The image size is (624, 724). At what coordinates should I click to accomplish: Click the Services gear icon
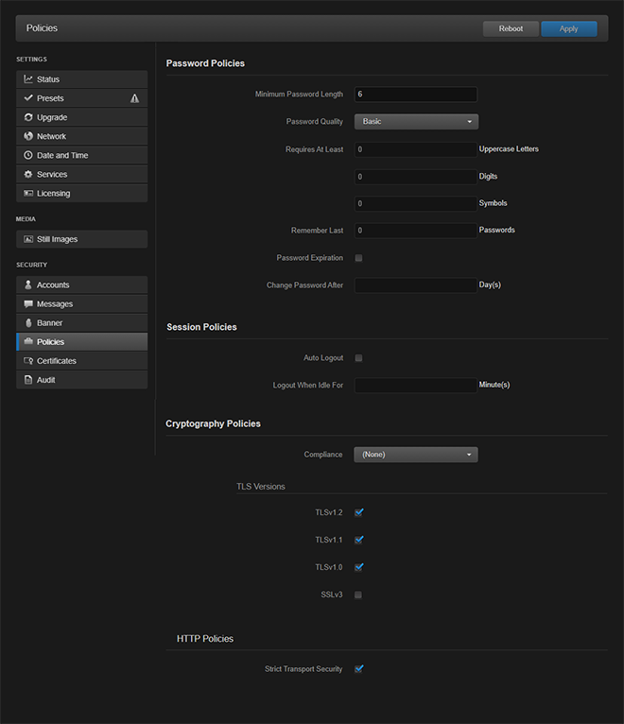(28, 174)
